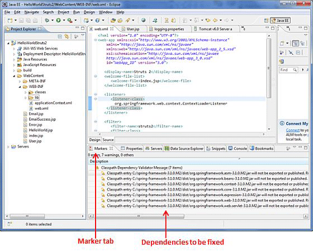This screenshot has width=313, height=252.
Task: Expand JAX-WS Web Services node
Action: [x=14, y=49]
